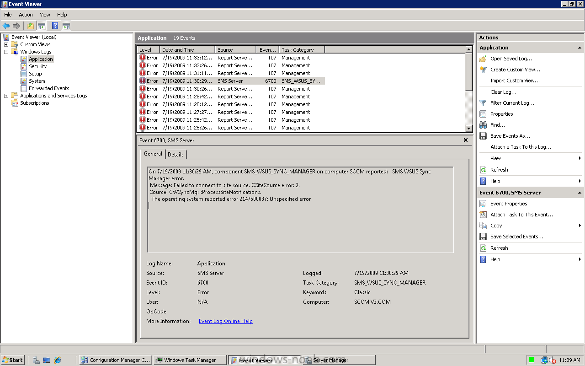Image resolution: width=585 pixels, height=366 pixels.
Task: Switch to the Details tab
Action: (x=175, y=155)
